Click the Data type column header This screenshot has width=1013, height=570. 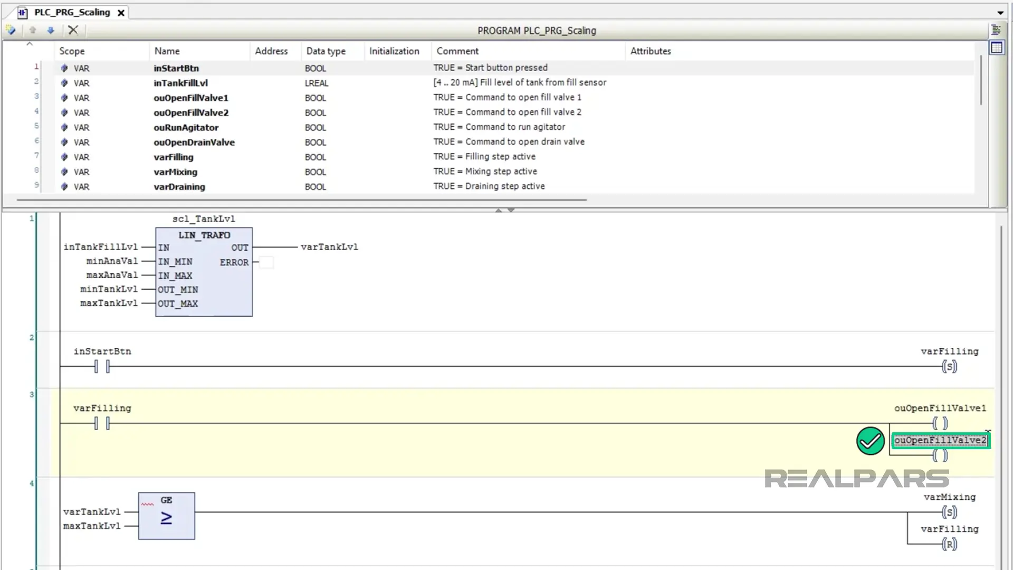326,51
